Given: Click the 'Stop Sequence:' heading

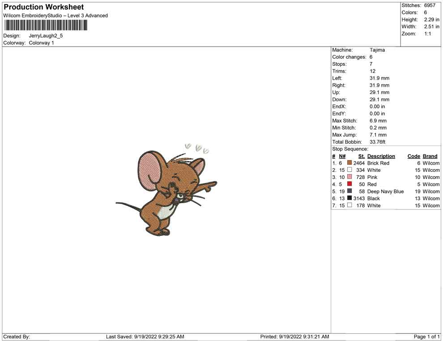Looking at the screenshot, I should click(350, 149).
